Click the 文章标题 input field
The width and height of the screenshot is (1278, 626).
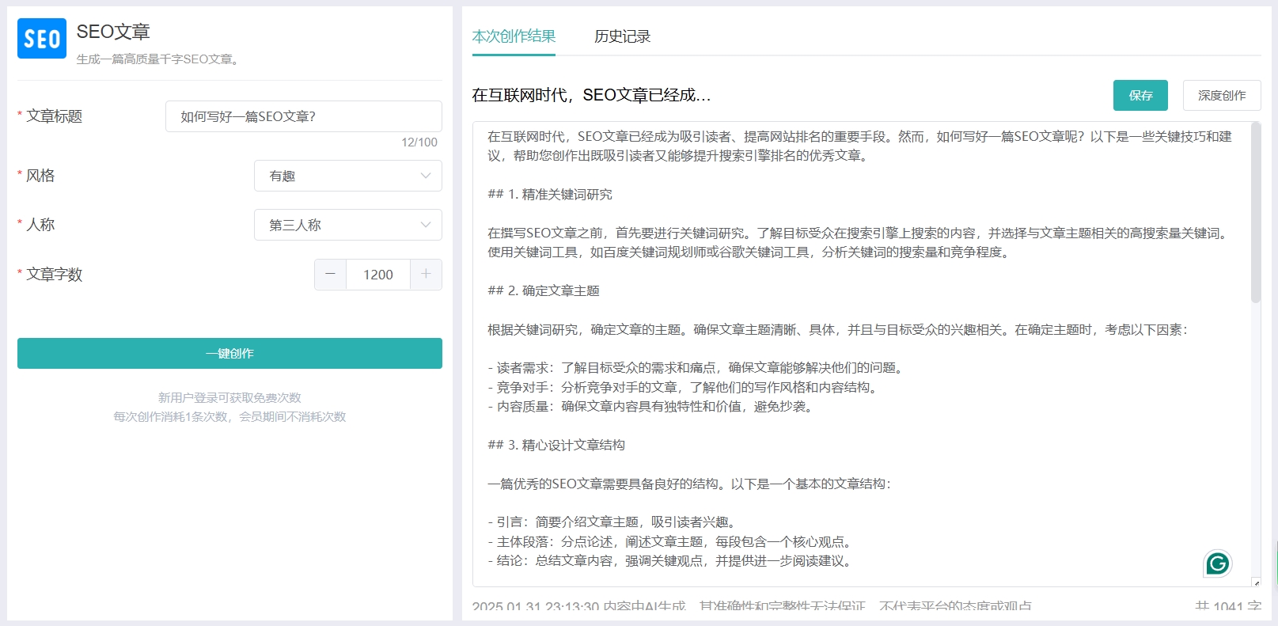point(304,116)
